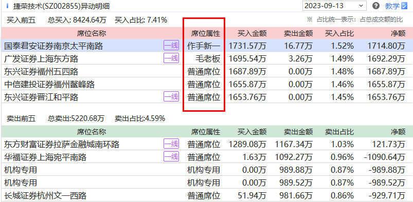Expand the 2023-09-13 date dropdown
The width and height of the screenshot is (413, 202).
(334, 6)
